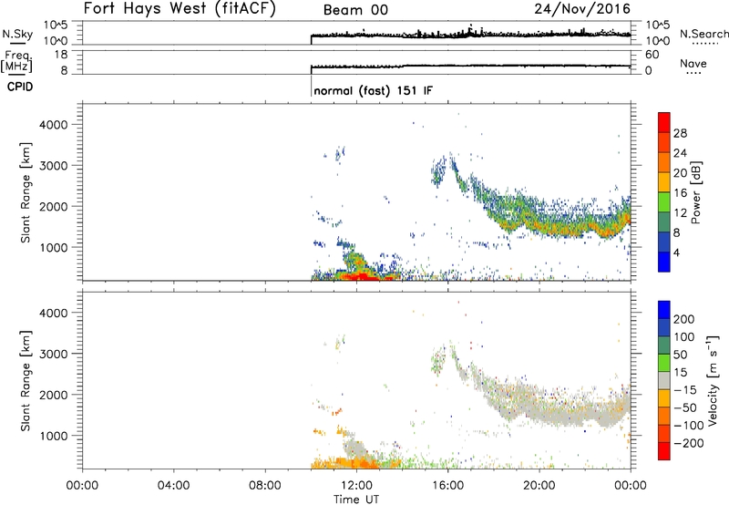Click the left 10^5 tick on N.Sky axis
Screen dimensions: 729x505
[x=56, y=25]
